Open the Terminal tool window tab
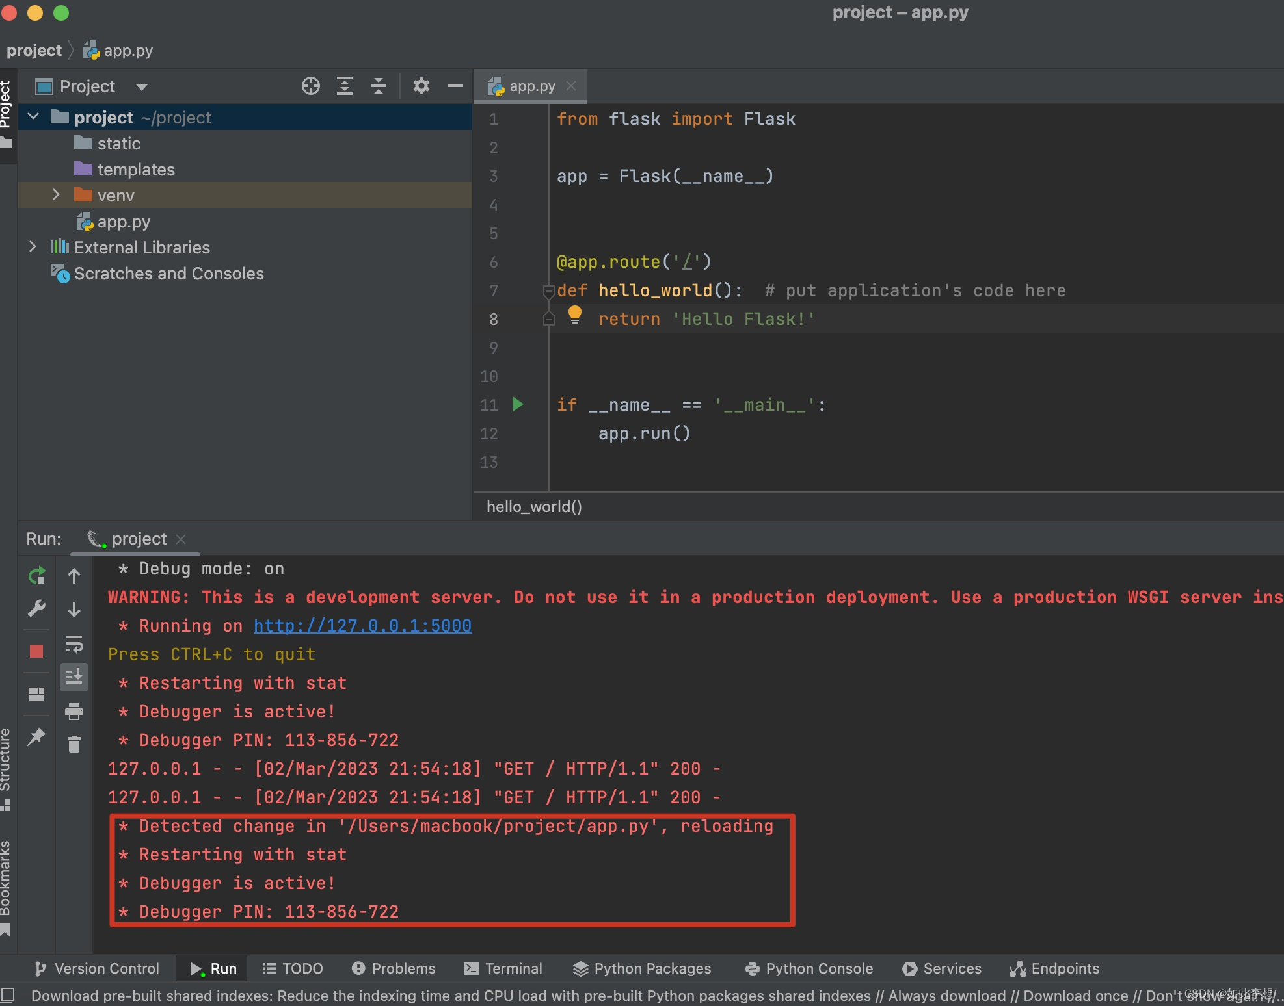The width and height of the screenshot is (1284, 1006). [x=503, y=968]
